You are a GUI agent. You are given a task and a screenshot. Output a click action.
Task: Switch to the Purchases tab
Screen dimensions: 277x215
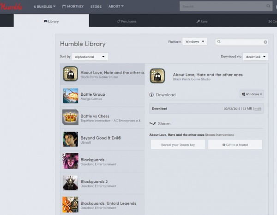tap(126, 21)
